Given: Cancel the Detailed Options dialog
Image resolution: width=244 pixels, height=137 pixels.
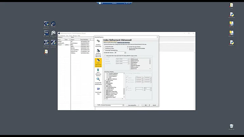Looking at the screenshot, I should 154,105.
